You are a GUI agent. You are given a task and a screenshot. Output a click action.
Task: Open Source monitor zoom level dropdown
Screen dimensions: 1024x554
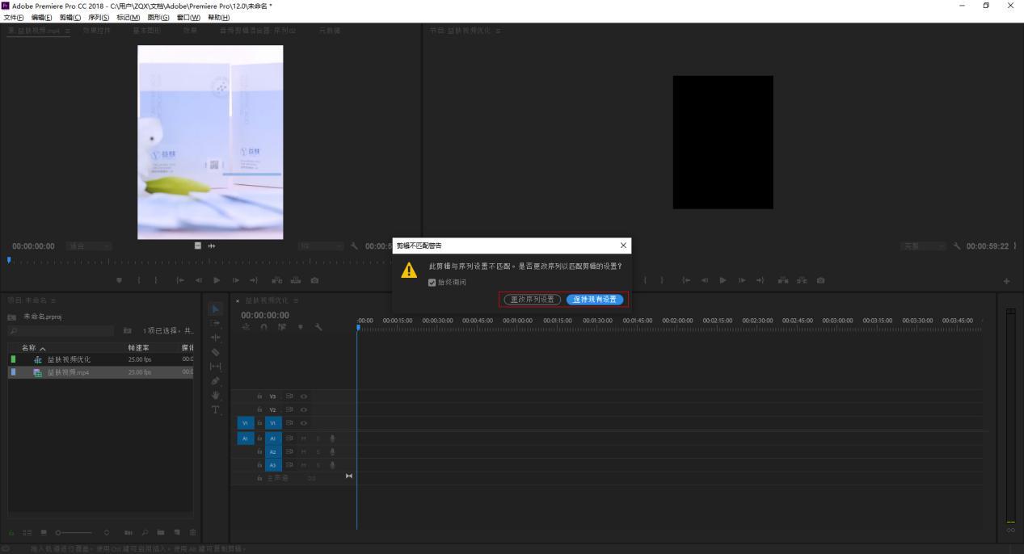89,246
